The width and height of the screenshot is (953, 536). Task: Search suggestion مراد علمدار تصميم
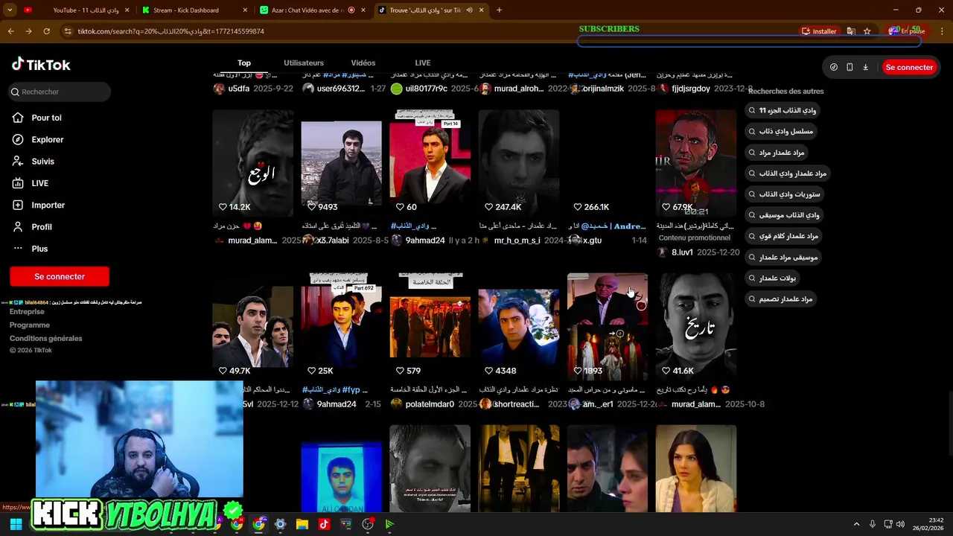[782, 299]
